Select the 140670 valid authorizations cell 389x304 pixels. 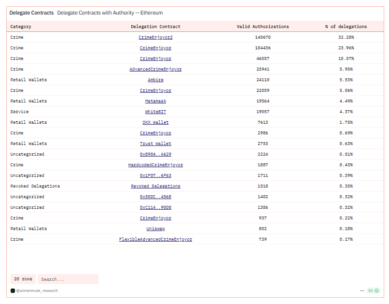coord(263,37)
